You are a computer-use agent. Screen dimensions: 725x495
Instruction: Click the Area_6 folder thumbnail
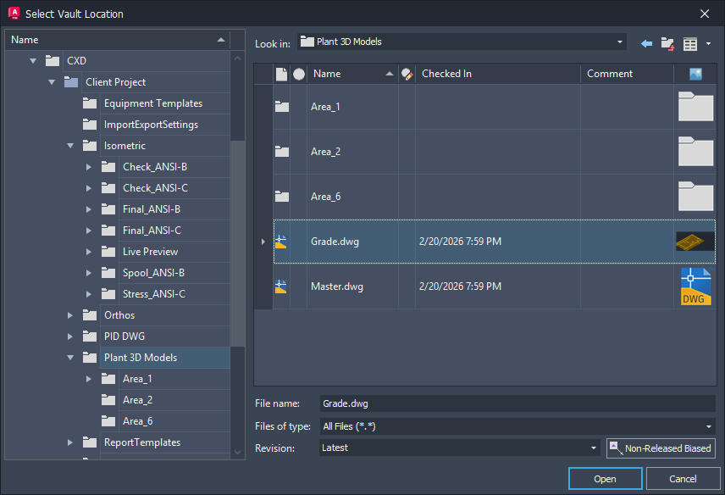tap(695, 196)
